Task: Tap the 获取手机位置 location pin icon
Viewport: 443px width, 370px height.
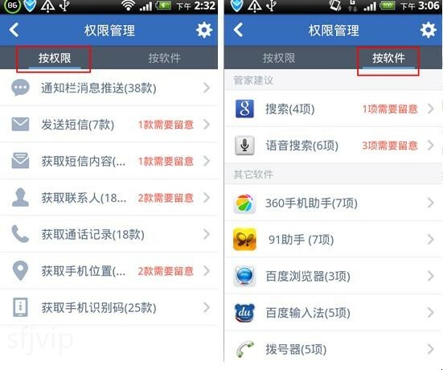Action: point(20,271)
